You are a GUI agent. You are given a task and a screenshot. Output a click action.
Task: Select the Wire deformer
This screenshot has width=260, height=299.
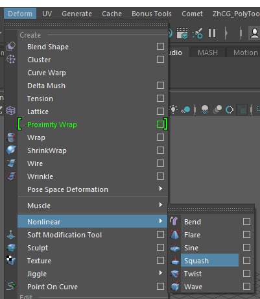click(35, 163)
